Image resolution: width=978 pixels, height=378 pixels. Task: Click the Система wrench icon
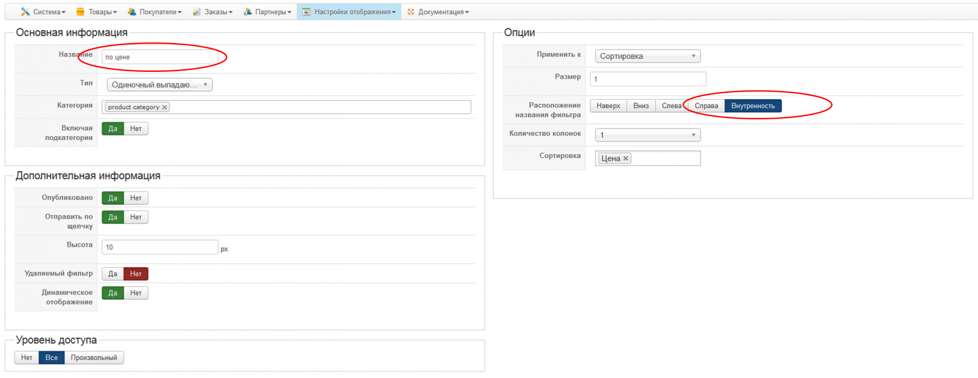(x=25, y=12)
